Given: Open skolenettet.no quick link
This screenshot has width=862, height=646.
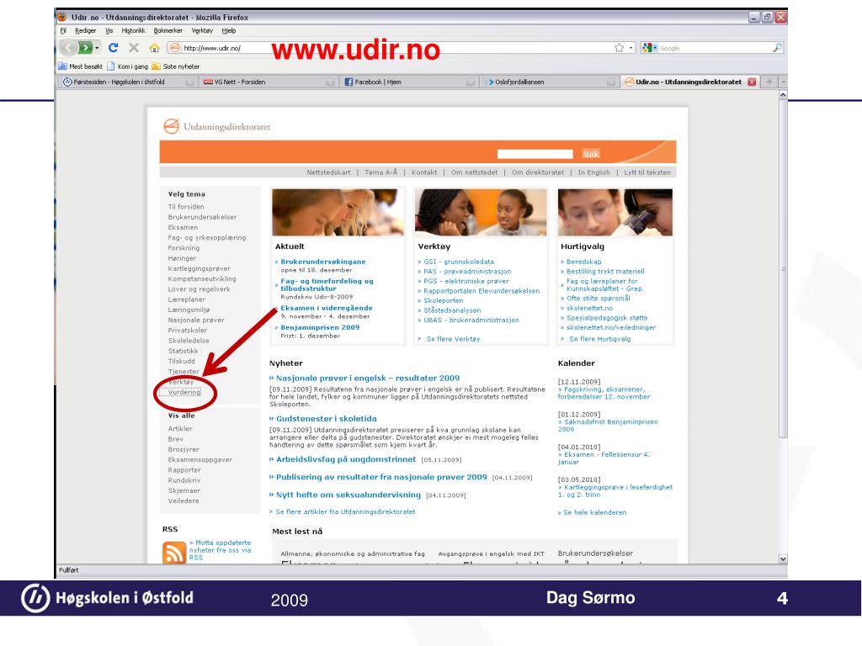Looking at the screenshot, I should coord(589,308).
